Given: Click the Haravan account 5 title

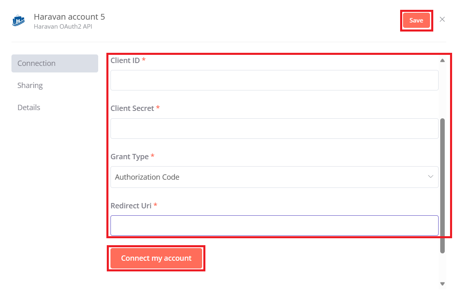Looking at the screenshot, I should [69, 17].
